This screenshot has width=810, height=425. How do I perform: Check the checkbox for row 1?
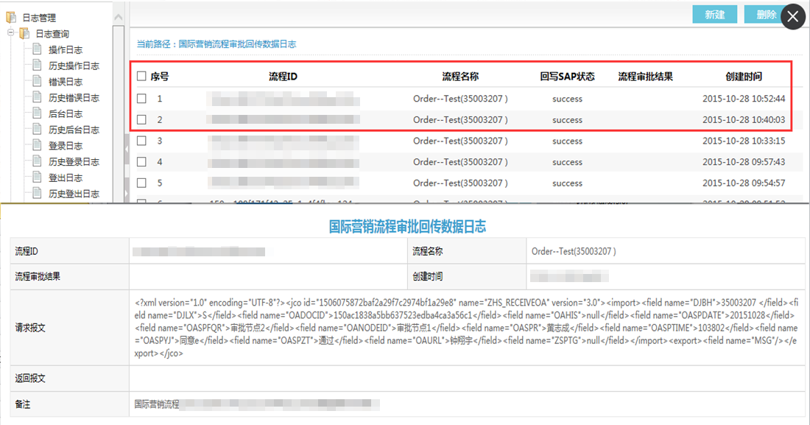click(x=141, y=99)
